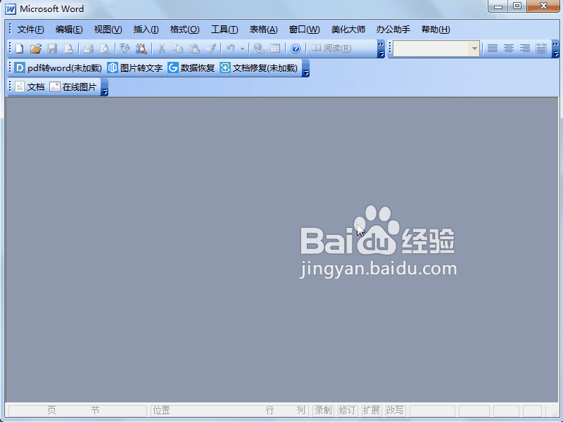
Task: Open the 工具(T) menu
Action: pos(224,30)
